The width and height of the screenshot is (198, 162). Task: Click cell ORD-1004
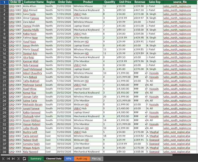[x=16, y=18]
